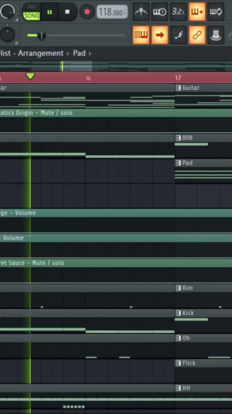
Task: Click the green playhead marker on ruler
Action: pos(30,76)
